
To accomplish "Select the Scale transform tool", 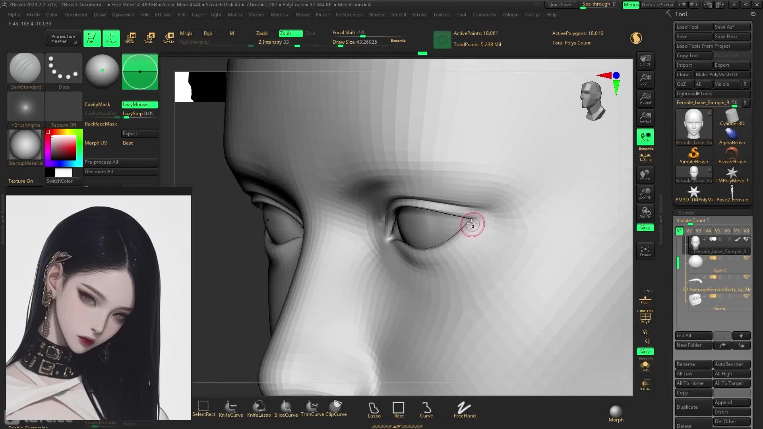I will pyautogui.click(x=149, y=38).
